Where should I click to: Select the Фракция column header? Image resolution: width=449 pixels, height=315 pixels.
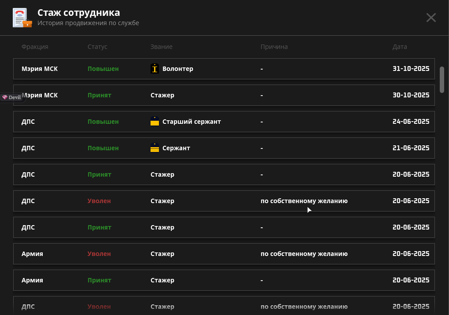point(35,47)
